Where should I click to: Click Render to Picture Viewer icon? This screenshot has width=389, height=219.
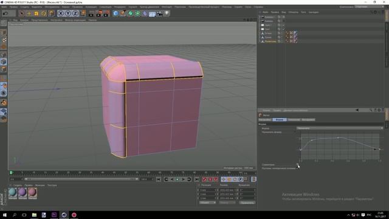pos(99,13)
